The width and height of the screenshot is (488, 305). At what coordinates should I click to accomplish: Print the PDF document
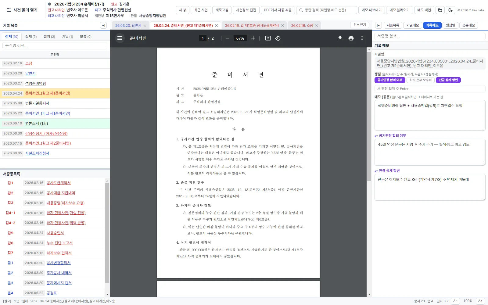click(x=351, y=38)
